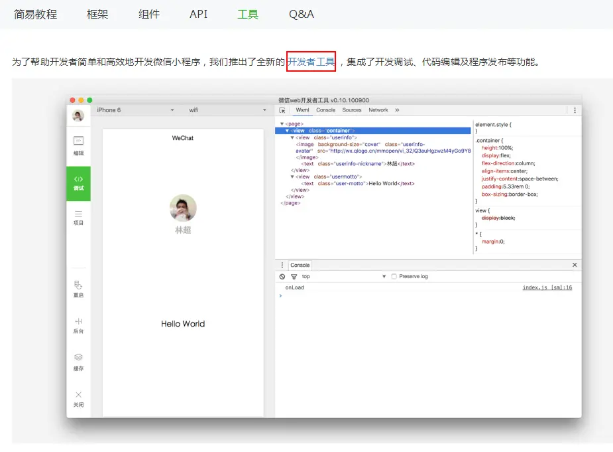Click the inspect element picker icon
This screenshot has height=452, width=613.
click(282, 110)
